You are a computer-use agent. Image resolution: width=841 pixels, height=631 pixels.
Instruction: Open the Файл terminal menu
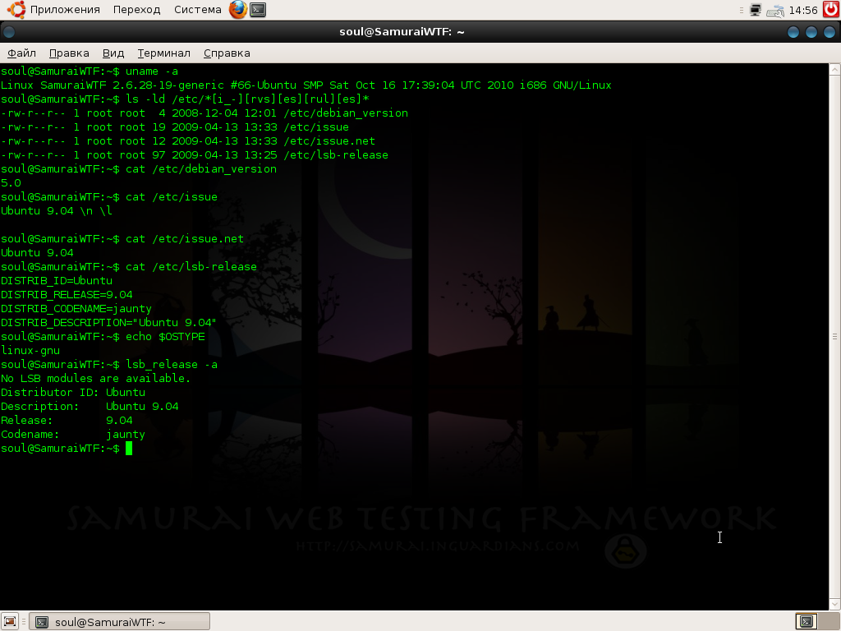[21, 53]
